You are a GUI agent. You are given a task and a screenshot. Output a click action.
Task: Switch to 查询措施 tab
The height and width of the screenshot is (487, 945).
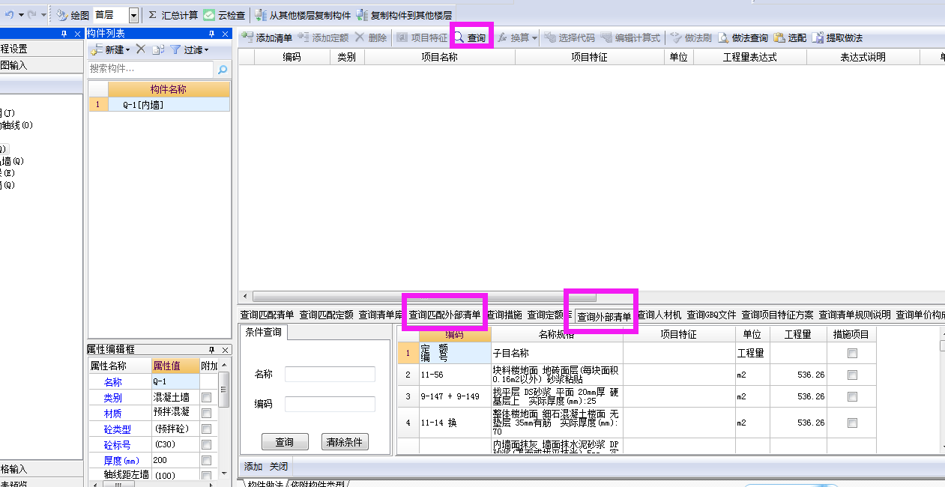[x=504, y=315]
